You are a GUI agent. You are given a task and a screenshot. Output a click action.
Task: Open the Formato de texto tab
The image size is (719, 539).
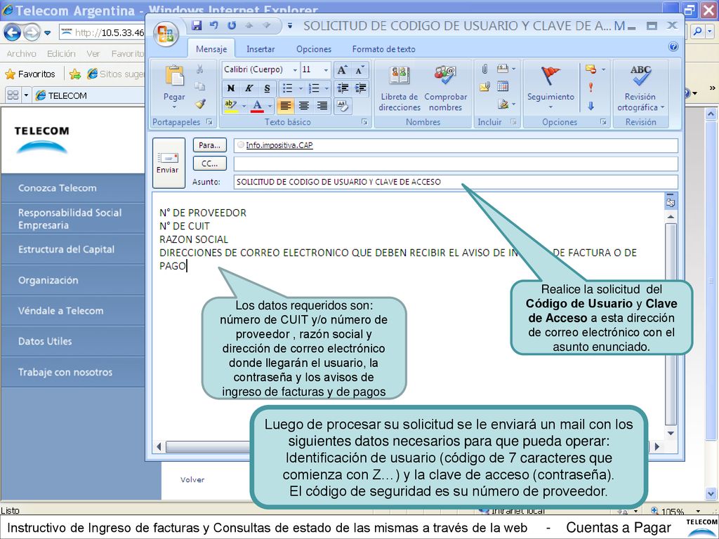(383, 49)
